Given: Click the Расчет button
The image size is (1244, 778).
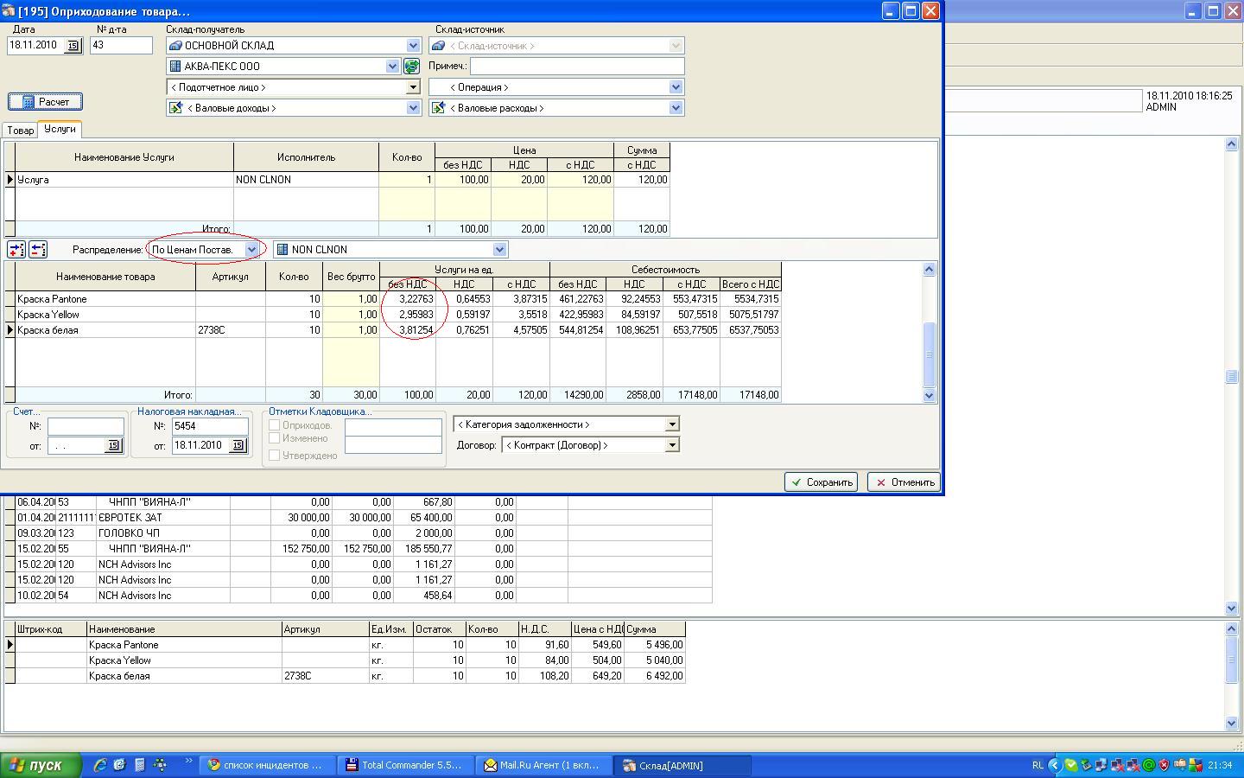Looking at the screenshot, I should pyautogui.click(x=46, y=102).
